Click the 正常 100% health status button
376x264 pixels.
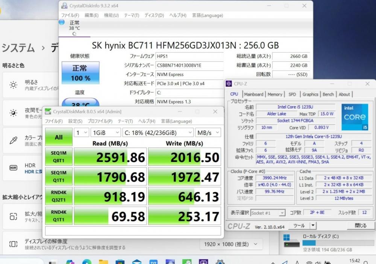(80, 73)
